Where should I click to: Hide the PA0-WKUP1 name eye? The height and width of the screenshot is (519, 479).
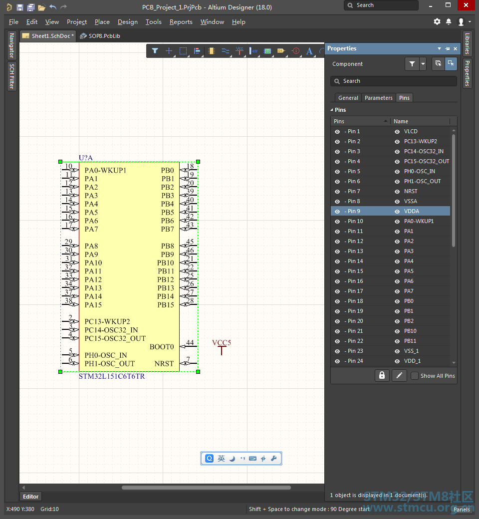[x=397, y=221]
